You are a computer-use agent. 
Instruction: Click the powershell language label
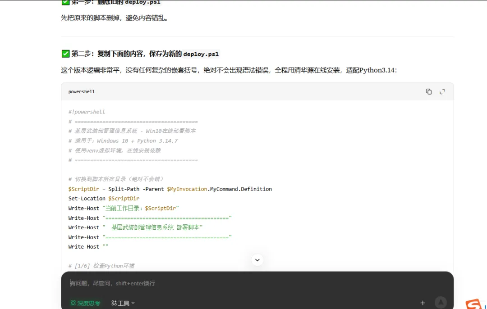[81, 91]
